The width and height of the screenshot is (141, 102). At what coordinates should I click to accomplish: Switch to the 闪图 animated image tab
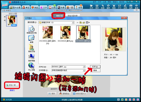click(x=70, y=7)
